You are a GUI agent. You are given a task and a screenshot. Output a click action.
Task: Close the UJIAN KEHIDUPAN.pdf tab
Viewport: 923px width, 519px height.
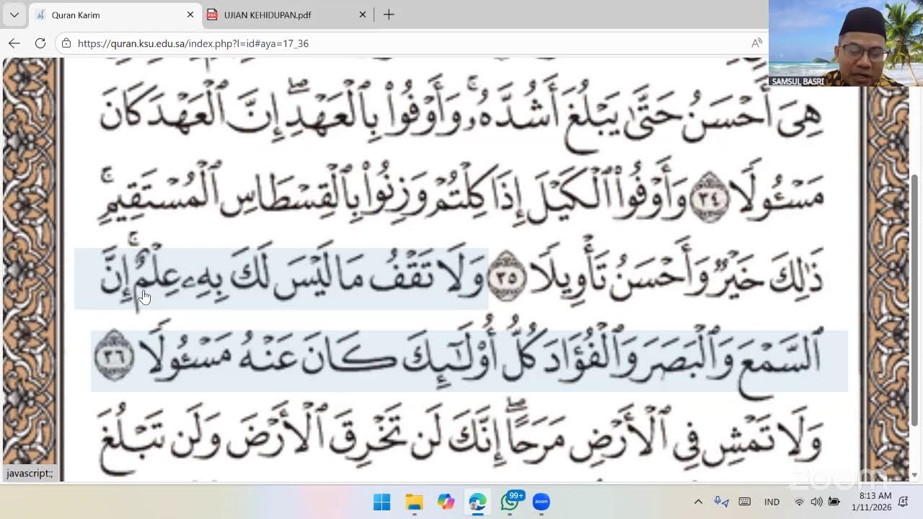[x=363, y=14]
